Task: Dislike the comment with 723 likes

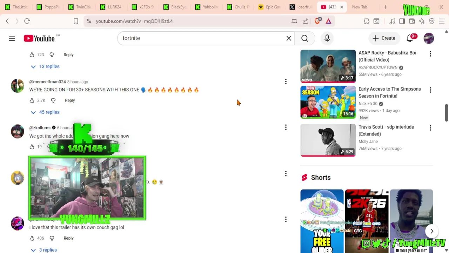Action: point(52,55)
